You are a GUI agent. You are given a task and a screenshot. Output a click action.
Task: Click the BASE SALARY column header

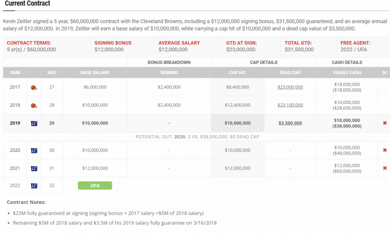tap(95, 73)
